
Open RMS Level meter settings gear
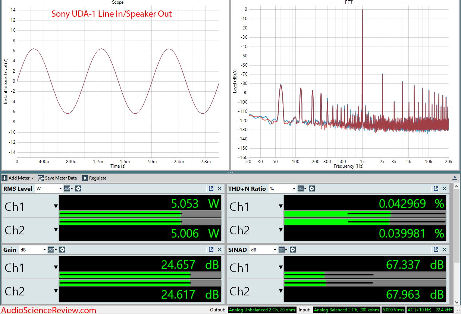click(x=78, y=189)
